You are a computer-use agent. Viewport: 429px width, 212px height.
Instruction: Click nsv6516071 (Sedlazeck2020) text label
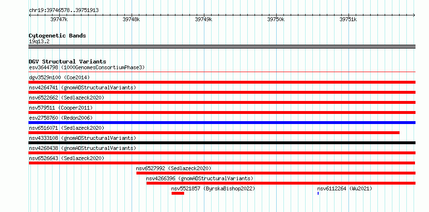(67, 128)
